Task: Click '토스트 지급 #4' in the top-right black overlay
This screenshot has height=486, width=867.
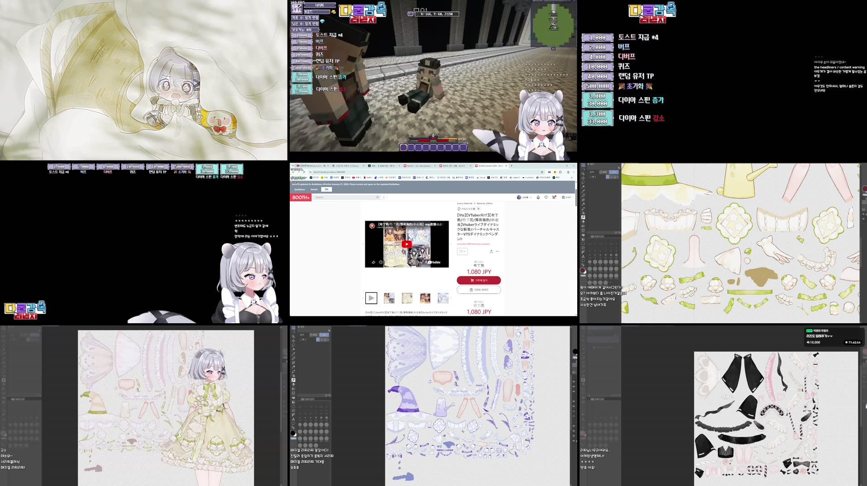Action: 638,37
